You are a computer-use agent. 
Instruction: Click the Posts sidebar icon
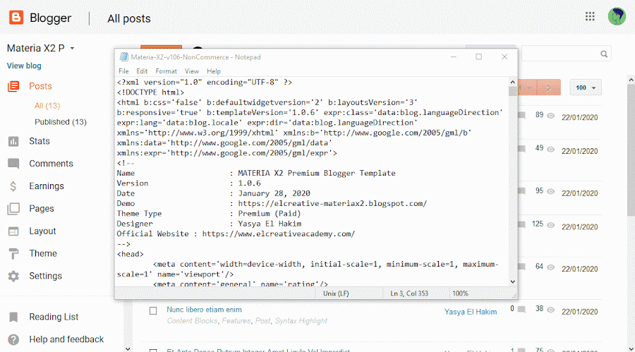point(13,86)
